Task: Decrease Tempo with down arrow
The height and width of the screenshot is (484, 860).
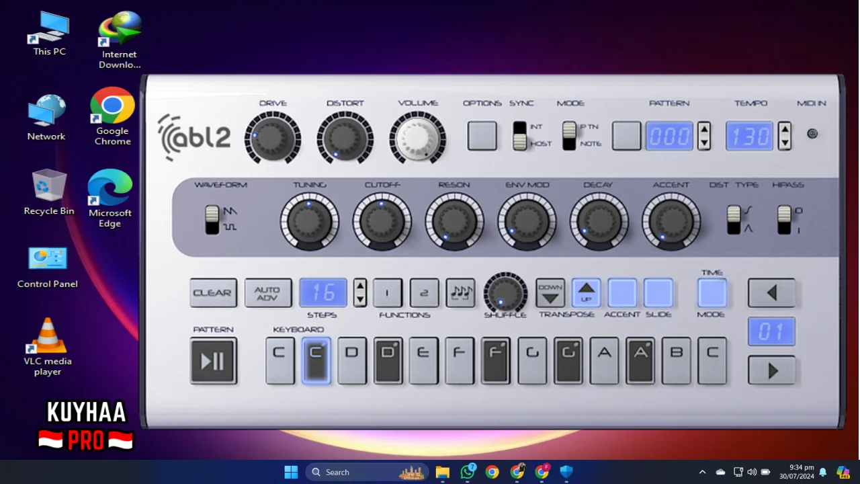Action: click(x=785, y=143)
